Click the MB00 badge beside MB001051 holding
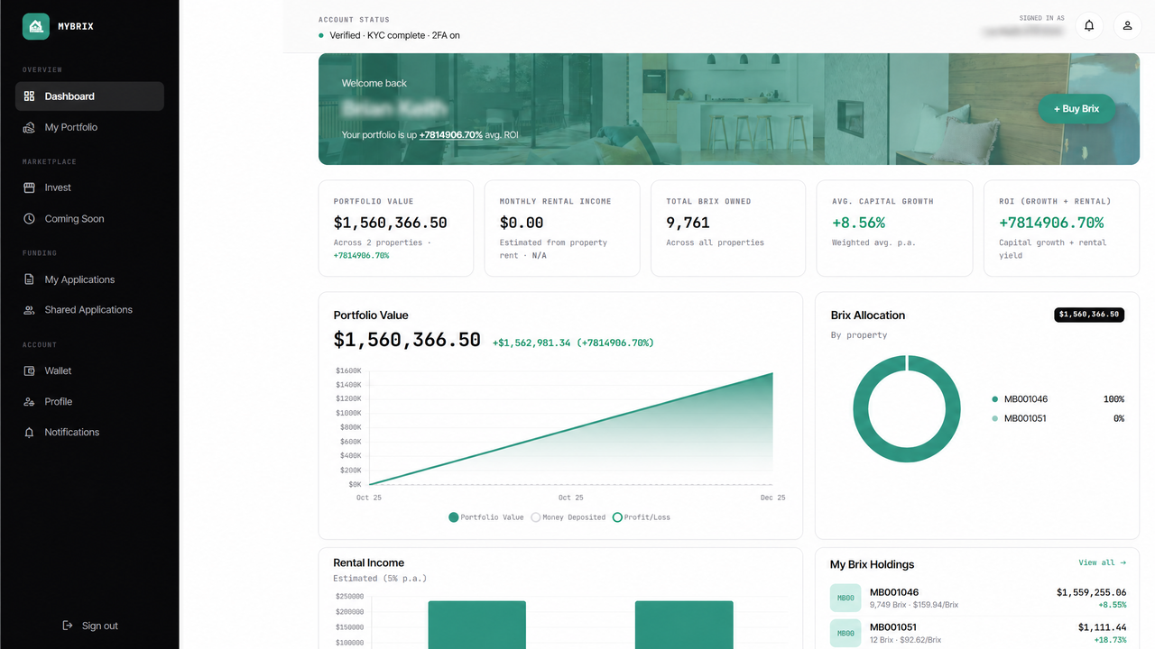The image size is (1155, 649). pyautogui.click(x=845, y=633)
